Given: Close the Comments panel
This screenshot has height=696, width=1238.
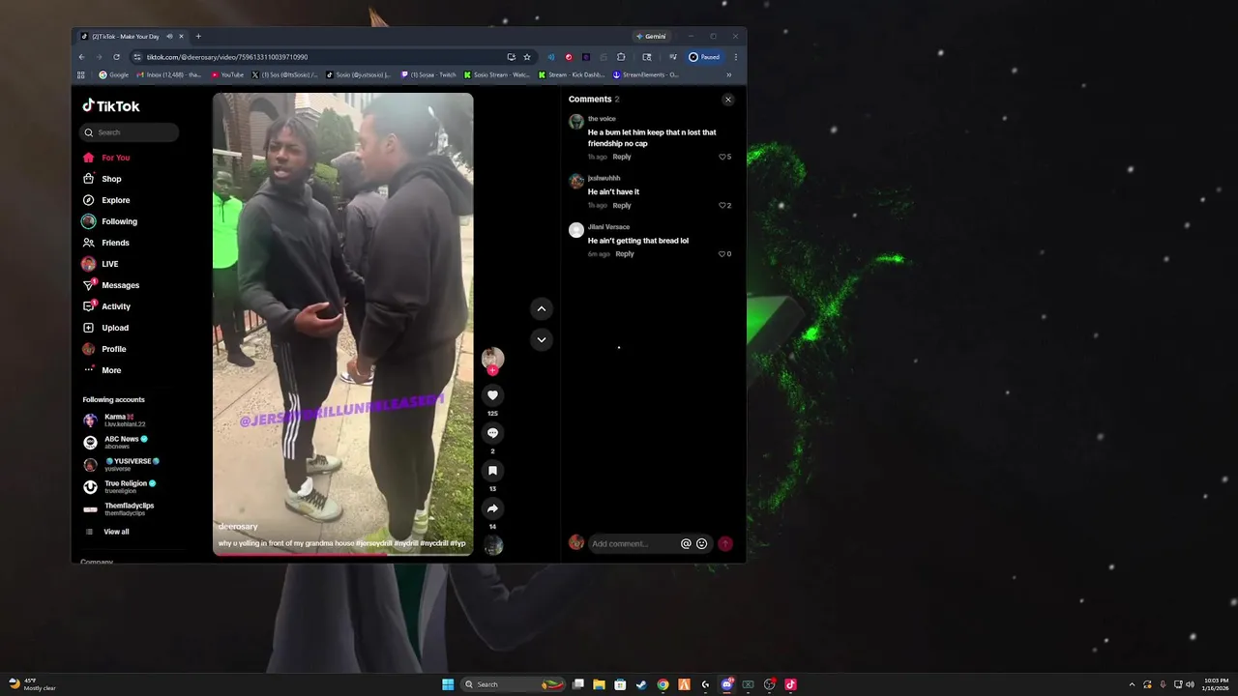Looking at the screenshot, I should 728,100.
